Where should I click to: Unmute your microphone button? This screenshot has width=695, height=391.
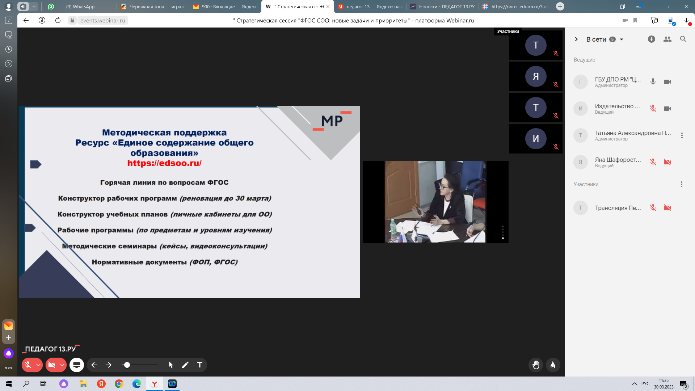point(28,365)
